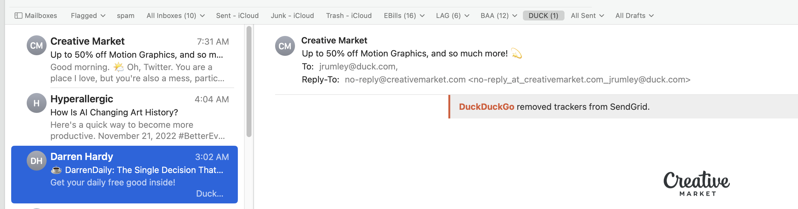Image resolution: width=798 pixels, height=209 pixels.
Task: Expand the Flagged dropdown chevron
Action: [x=103, y=16]
